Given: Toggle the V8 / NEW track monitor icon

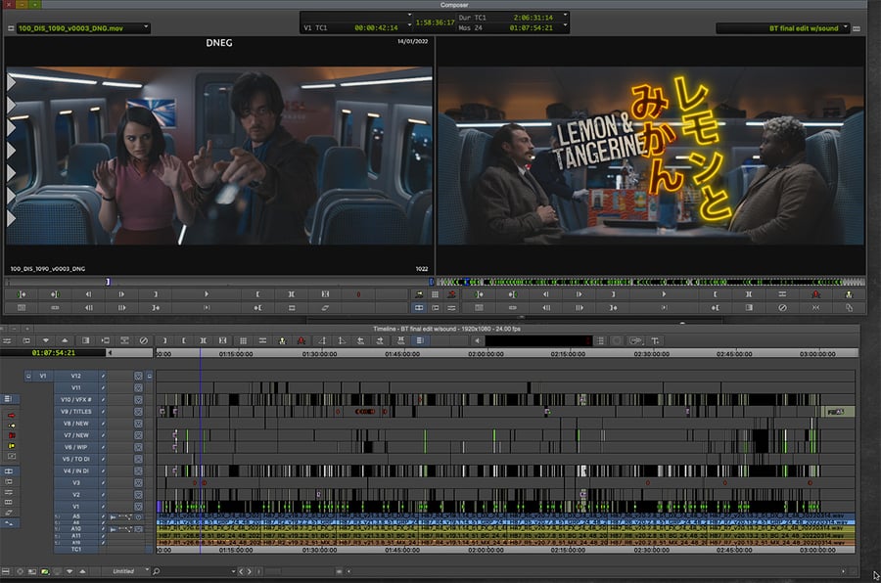Looking at the screenshot, I should point(138,424).
